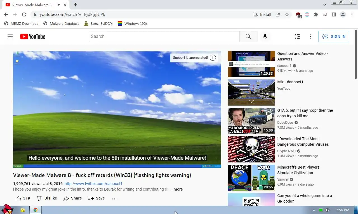Open the twitter.com/danooct1 link
This screenshot has height=214, width=358.
93,184
